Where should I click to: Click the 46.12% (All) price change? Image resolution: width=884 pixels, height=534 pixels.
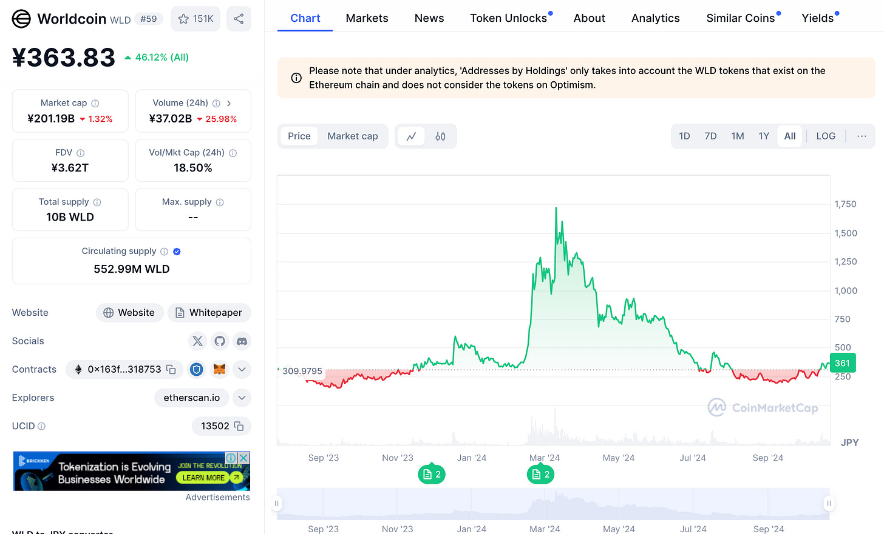coord(157,57)
